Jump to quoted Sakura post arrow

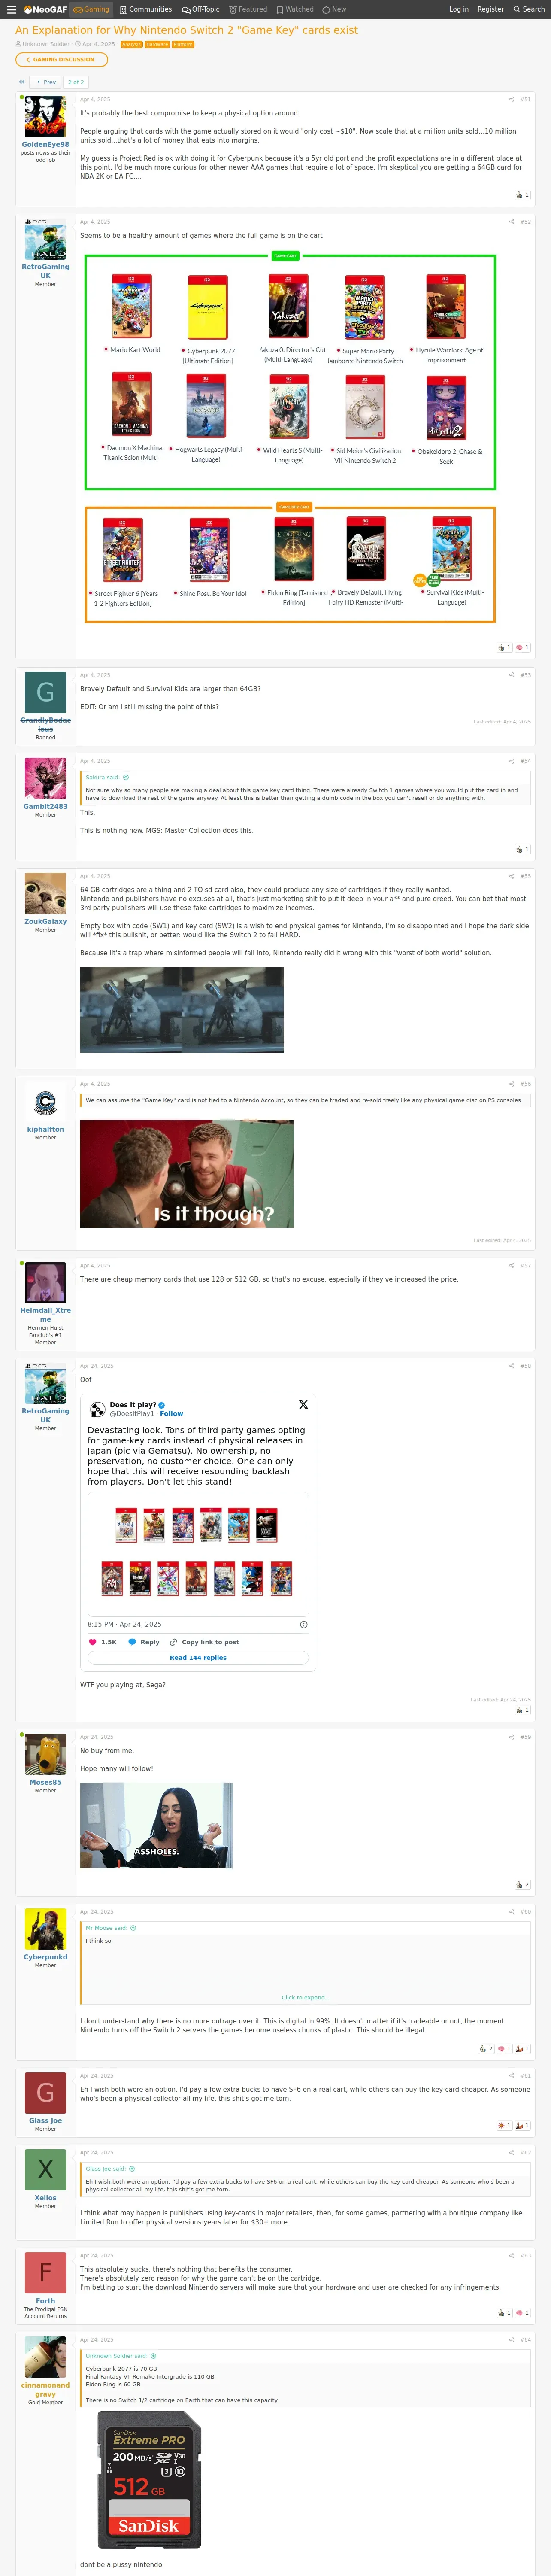(126, 777)
